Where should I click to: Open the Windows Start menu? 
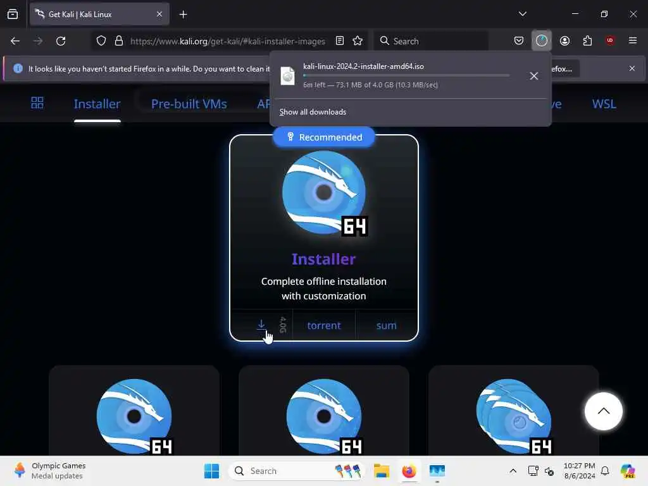[x=211, y=471]
